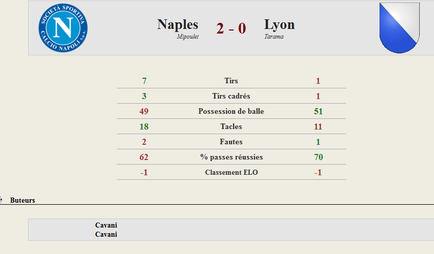Open the Lyon team name
This screenshot has height=254, width=434.
pos(279,24)
